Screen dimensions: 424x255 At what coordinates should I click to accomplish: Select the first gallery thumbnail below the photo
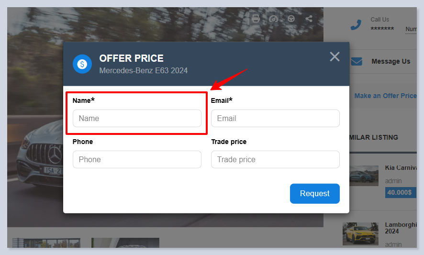[46, 243]
